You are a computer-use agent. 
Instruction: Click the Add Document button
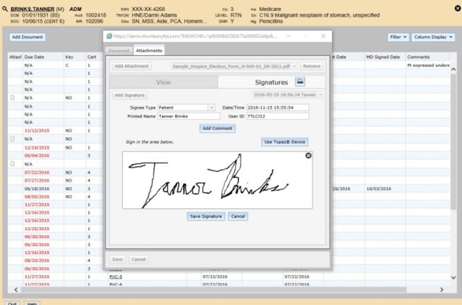coord(27,37)
